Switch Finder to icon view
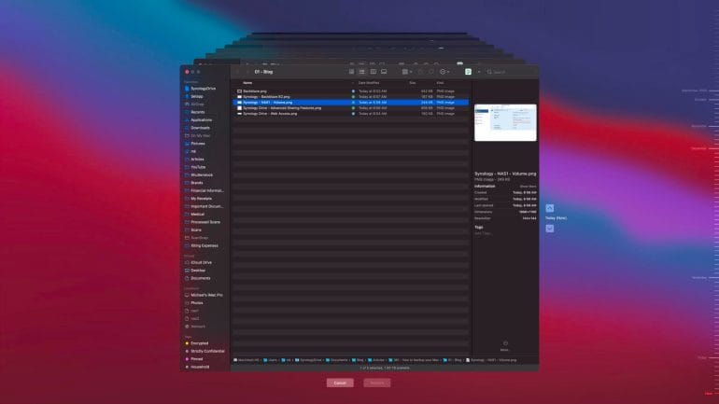Screen dimensions: 719x404 tap(352, 72)
